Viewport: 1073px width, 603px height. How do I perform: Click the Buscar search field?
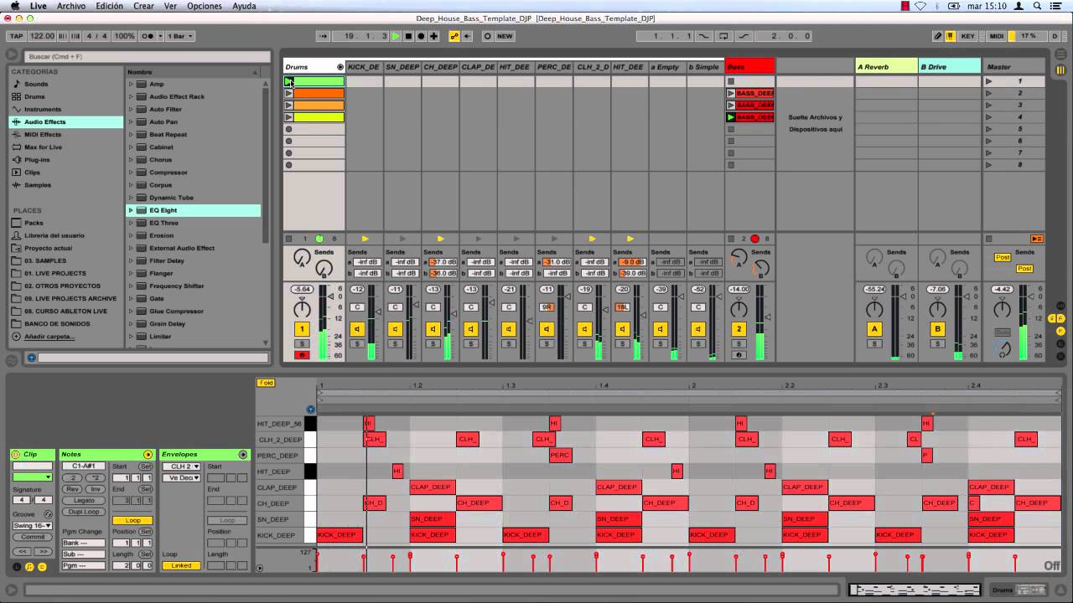[x=148, y=56]
